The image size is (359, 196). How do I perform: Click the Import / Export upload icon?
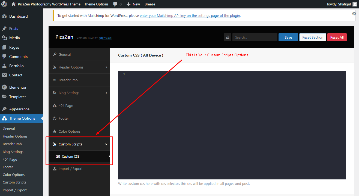point(54,169)
